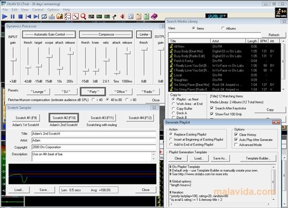Select Replace Existing Playlist action
The image size is (288, 208).
click(x=171, y=134)
